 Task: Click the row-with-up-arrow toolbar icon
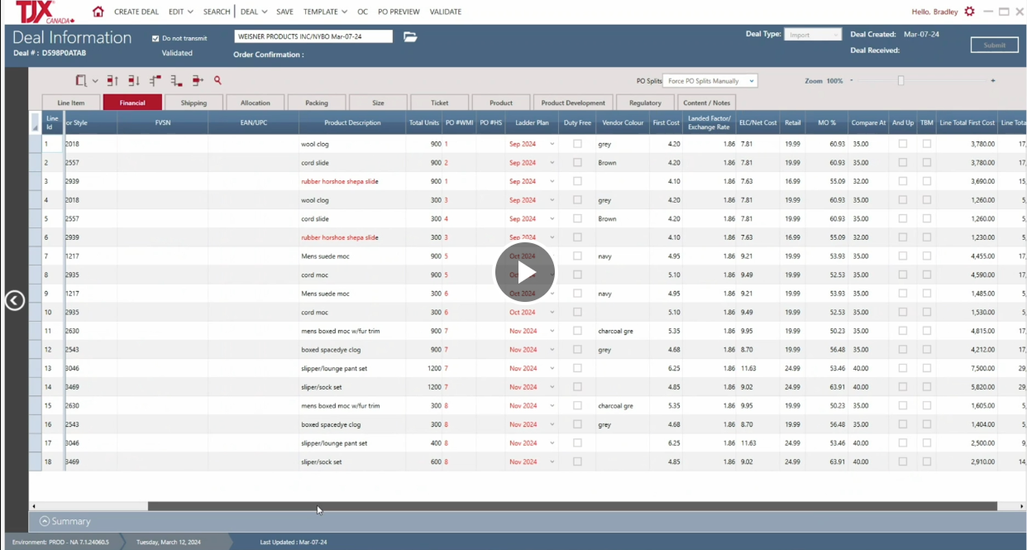[x=112, y=80]
